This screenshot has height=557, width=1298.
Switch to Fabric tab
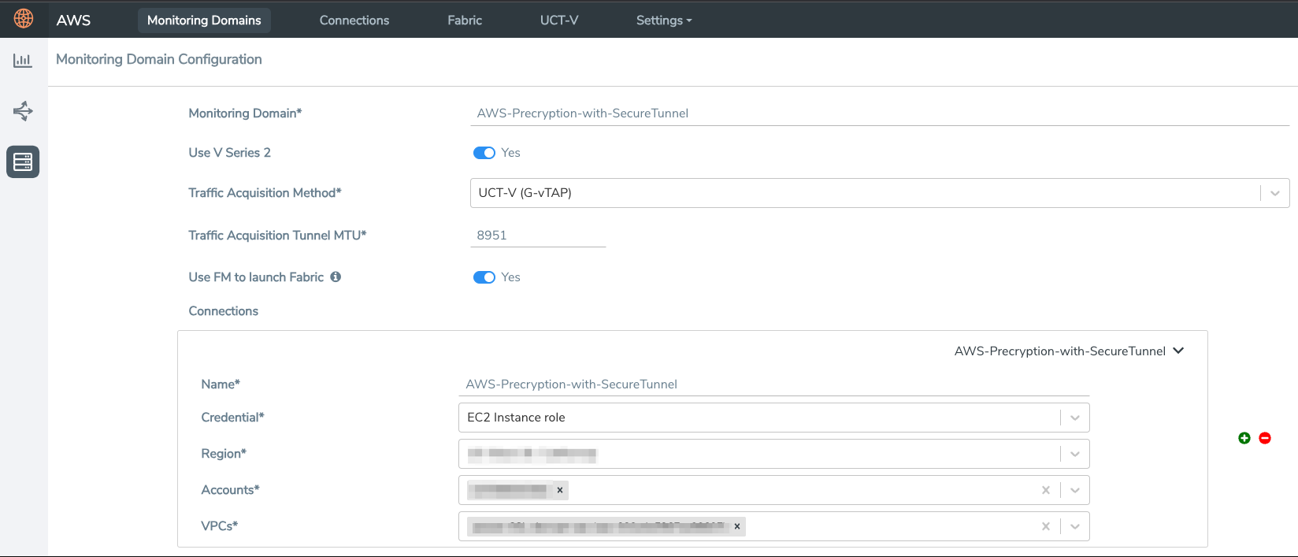(465, 20)
